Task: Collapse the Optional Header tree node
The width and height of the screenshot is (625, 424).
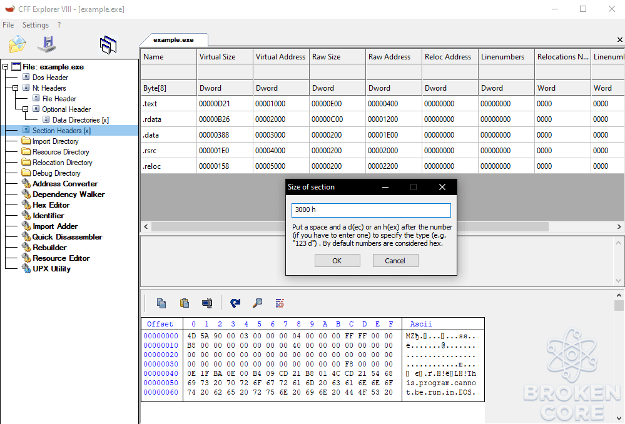Action: [x=25, y=109]
